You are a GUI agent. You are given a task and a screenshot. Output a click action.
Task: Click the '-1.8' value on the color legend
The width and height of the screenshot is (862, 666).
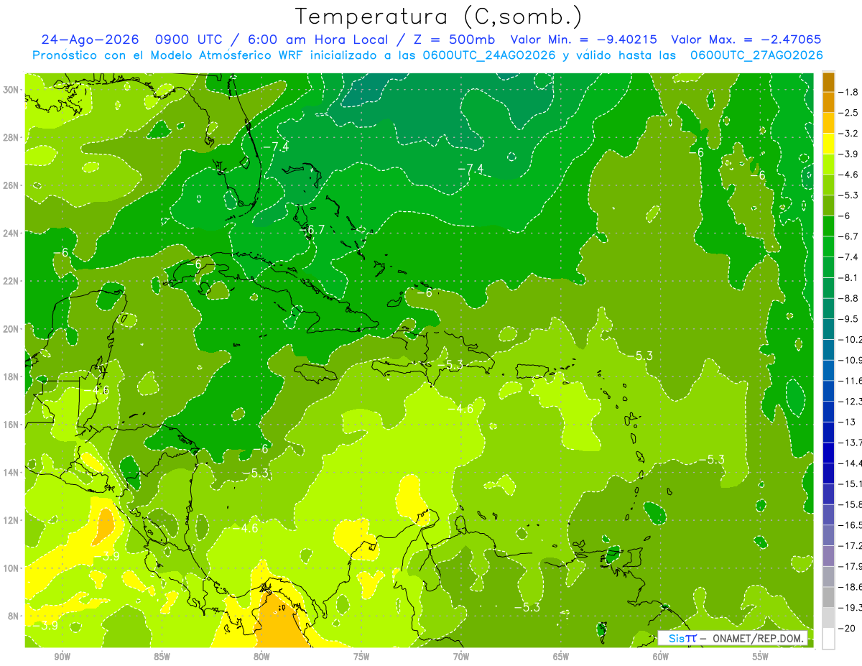(849, 92)
